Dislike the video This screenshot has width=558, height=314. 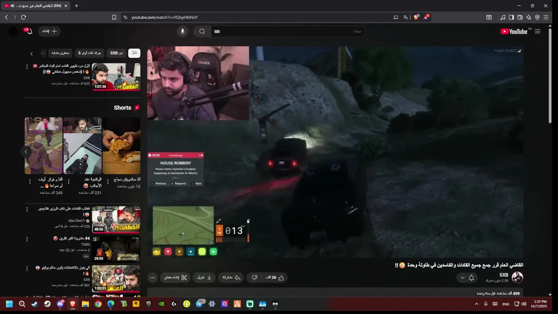pos(255,277)
